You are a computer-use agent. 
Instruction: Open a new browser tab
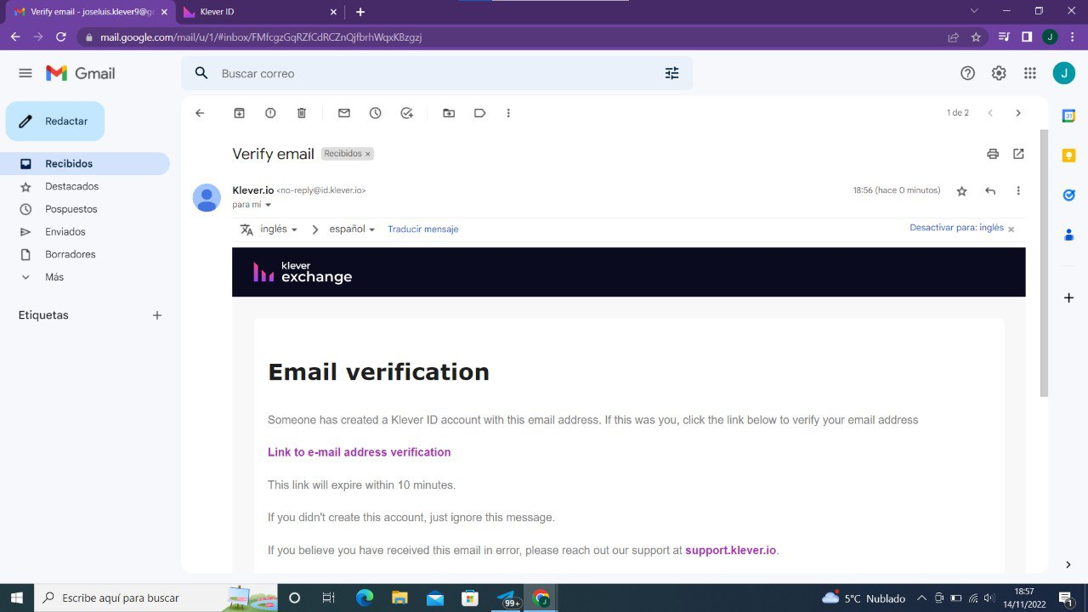point(360,12)
